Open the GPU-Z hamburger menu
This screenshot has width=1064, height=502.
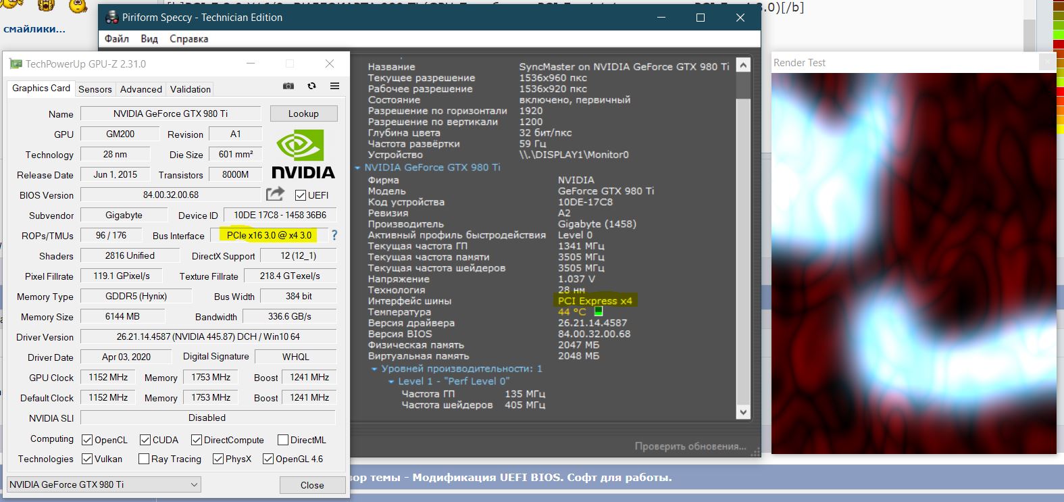[334, 86]
